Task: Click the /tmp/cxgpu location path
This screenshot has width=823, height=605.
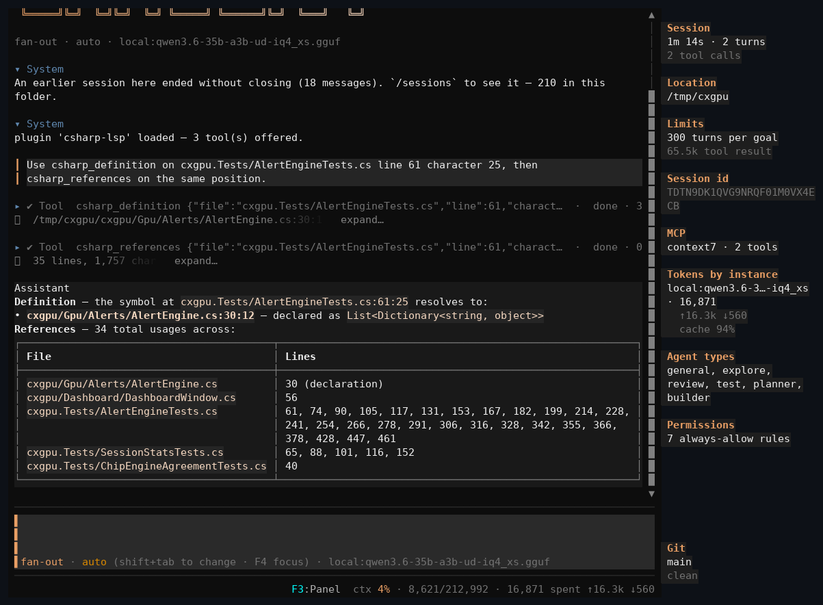Action: click(698, 96)
